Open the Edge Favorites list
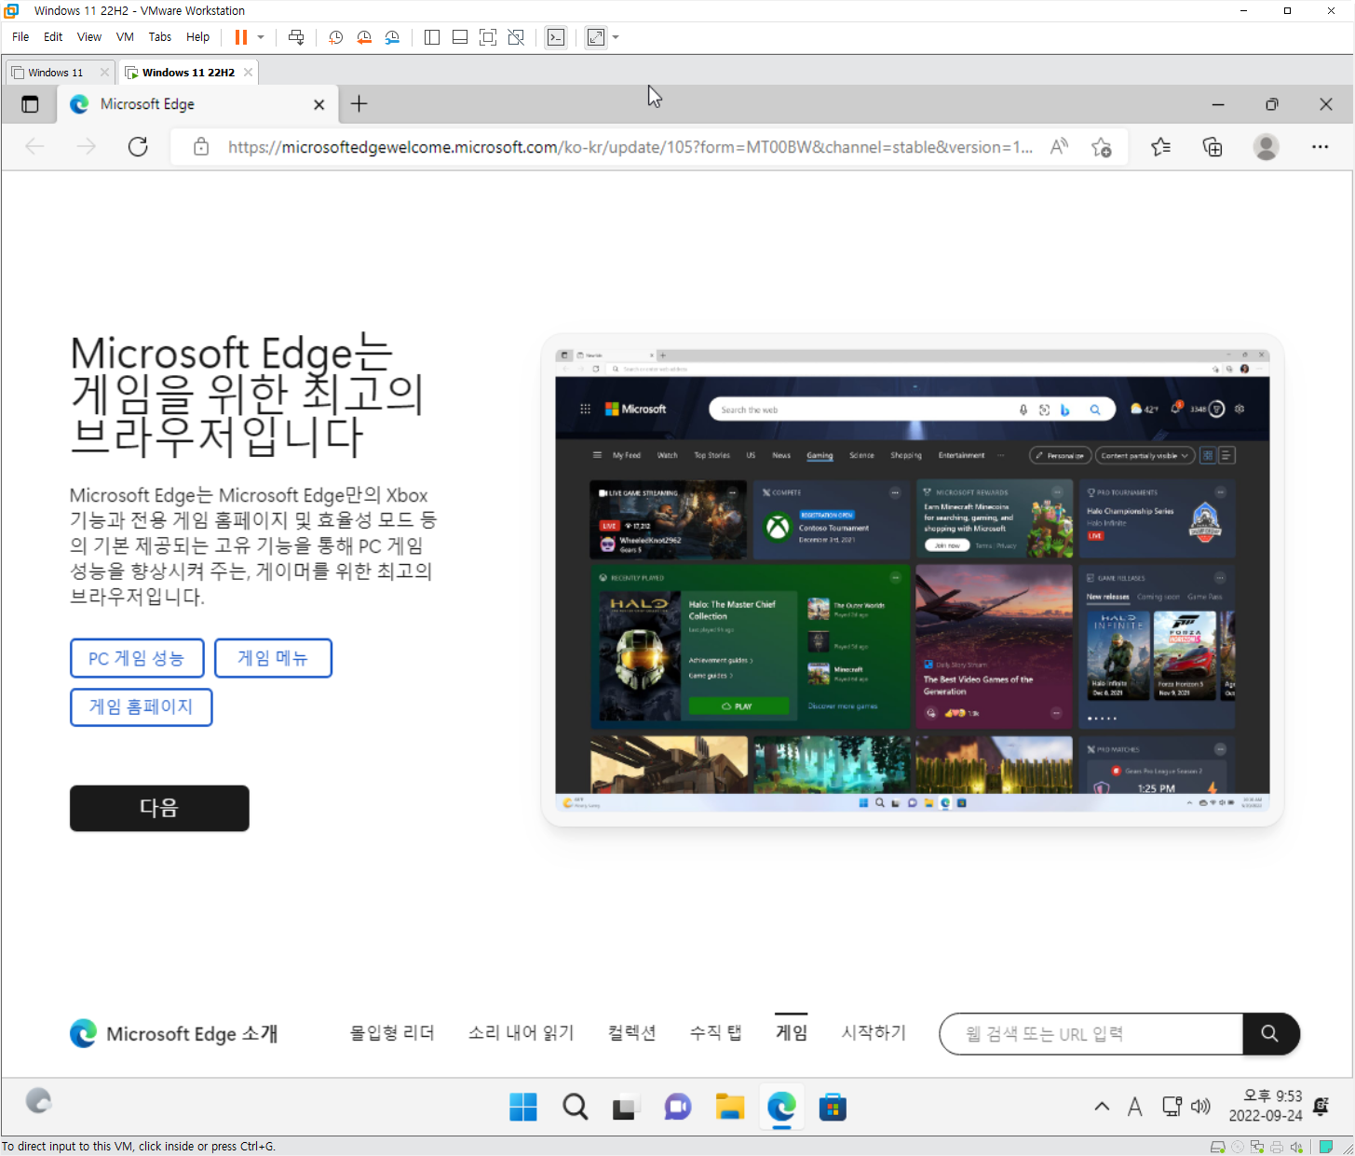 [x=1160, y=147]
